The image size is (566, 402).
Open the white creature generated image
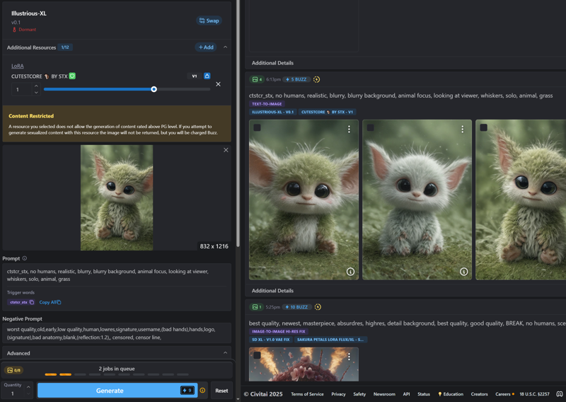click(417, 200)
